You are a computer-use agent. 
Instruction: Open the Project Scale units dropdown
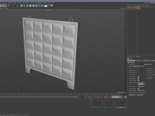(x=148, y=64)
